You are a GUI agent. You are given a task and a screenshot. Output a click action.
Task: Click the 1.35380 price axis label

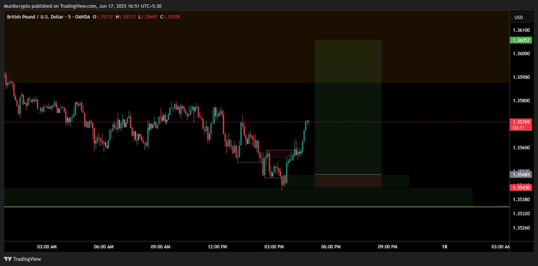coord(521,199)
